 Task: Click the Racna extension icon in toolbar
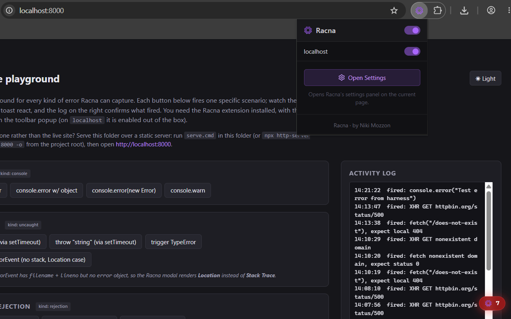click(x=419, y=11)
